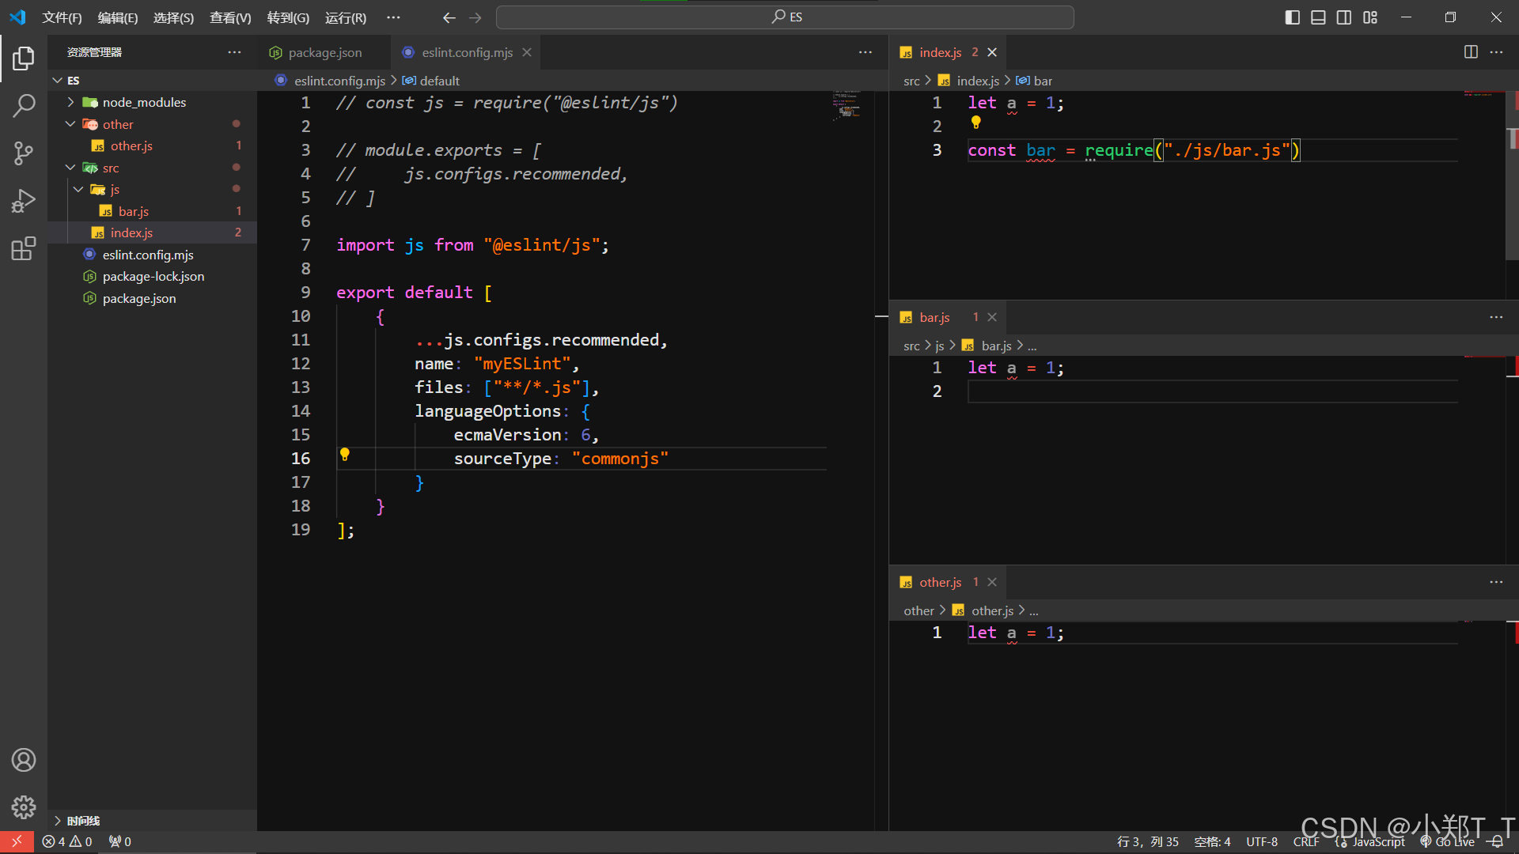This screenshot has height=854, width=1519.
Task: Expand the node_modules folder
Action: click(x=144, y=102)
